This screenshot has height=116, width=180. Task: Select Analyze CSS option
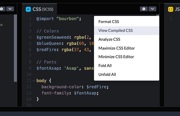point(127,39)
